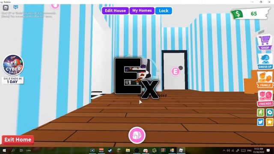Click the green dollar bill icon
The image size is (274, 154).
[x=237, y=14]
